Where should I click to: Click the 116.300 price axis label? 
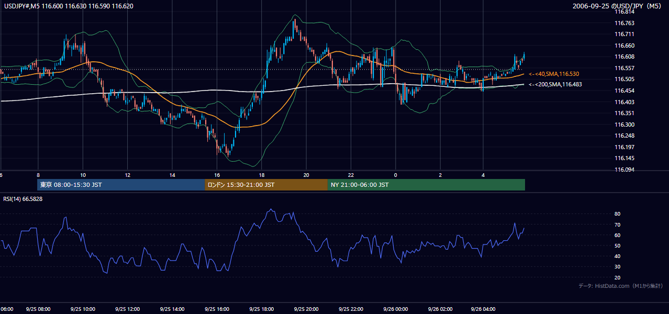click(624, 125)
